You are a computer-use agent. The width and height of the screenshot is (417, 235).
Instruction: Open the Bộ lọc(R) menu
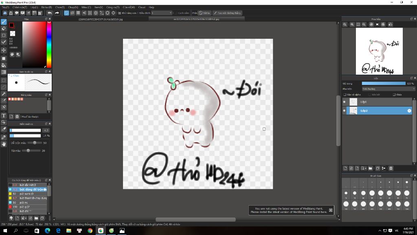click(x=46, y=7)
